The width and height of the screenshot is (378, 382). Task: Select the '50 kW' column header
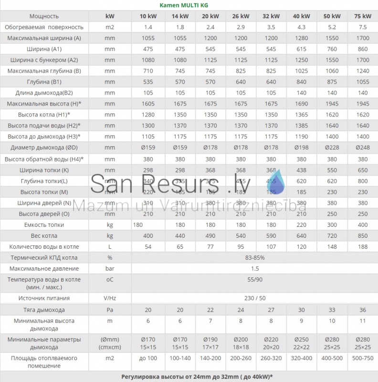[332, 16]
